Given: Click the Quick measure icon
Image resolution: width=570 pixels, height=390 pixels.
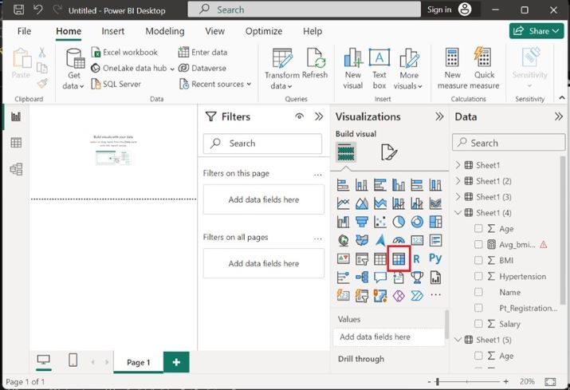Looking at the screenshot, I should [x=484, y=68].
